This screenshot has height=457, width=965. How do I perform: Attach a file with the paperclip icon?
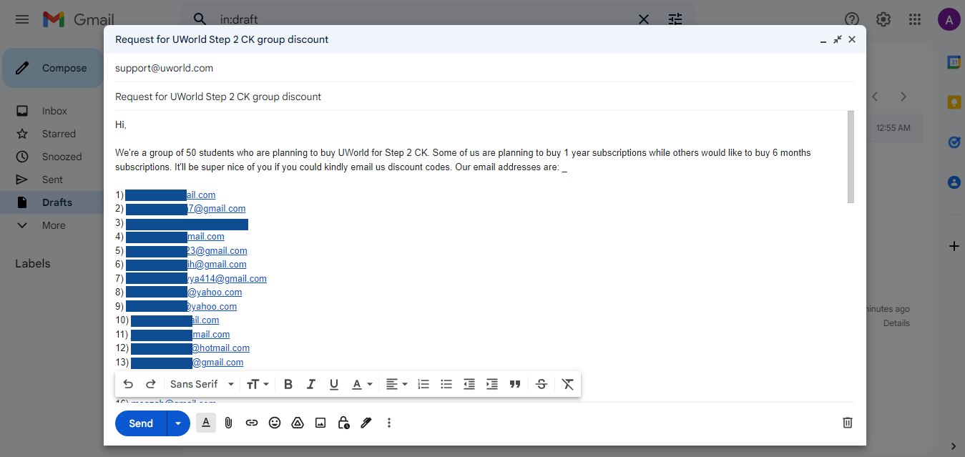pos(228,423)
